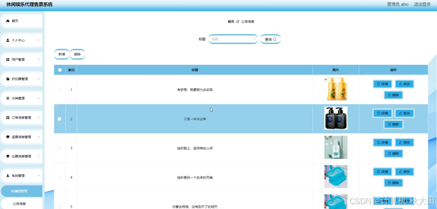
Task: Click the magnifier icon inside 标题 search field
Action: coord(254,39)
